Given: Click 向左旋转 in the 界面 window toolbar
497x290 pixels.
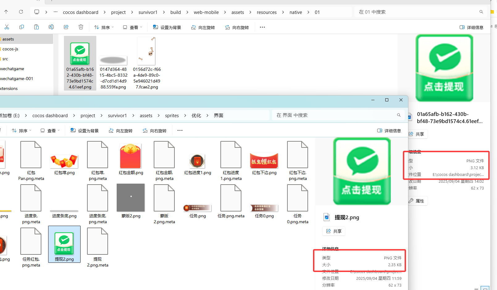Looking at the screenshot, I should pyautogui.click(x=121, y=131).
